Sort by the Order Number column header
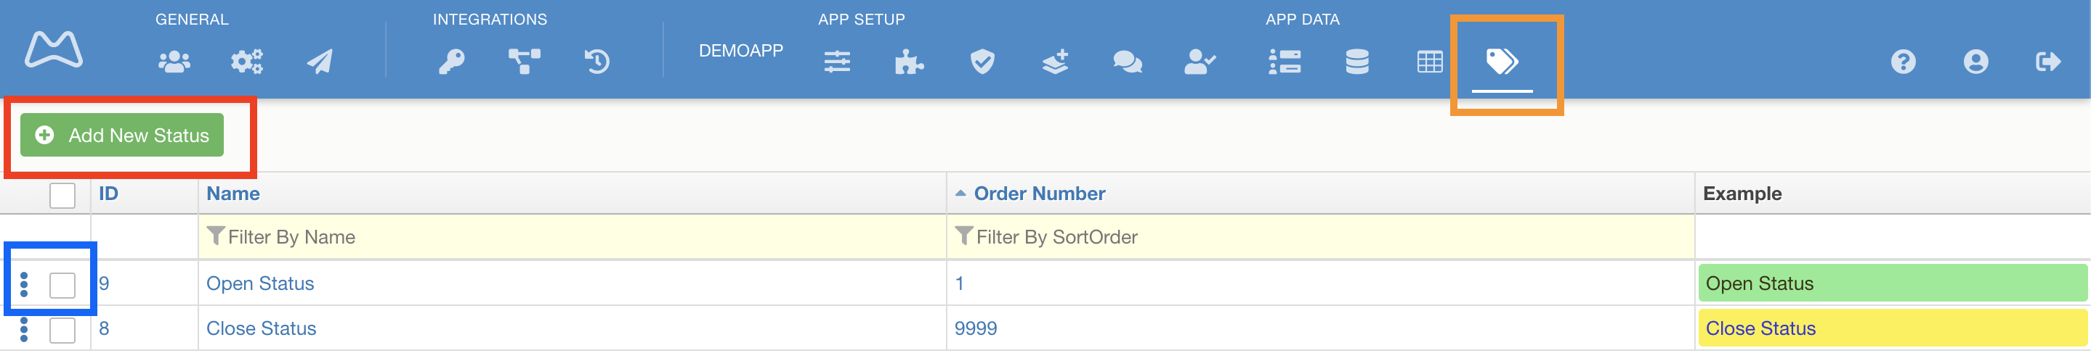 [1039, 194]
